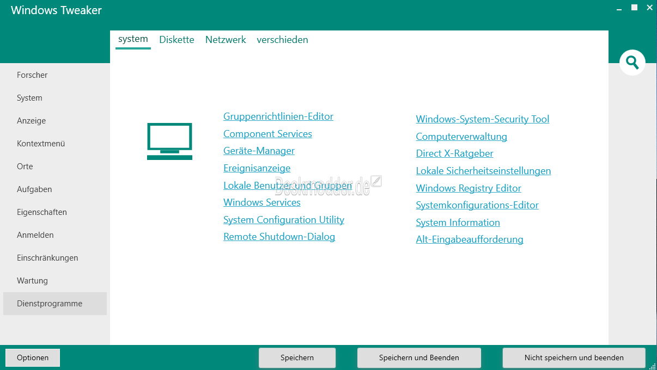Image resolution: width=657 pixels, height=370 pixels.
Task: Open the verschieden tab
Action: tap(282, 40)
